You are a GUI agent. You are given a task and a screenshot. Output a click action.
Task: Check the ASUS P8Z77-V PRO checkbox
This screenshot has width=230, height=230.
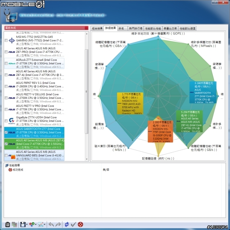coord(6,109)
